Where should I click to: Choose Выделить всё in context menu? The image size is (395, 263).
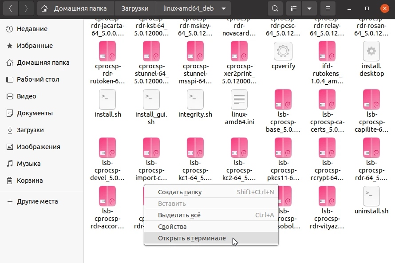(211, 215)
